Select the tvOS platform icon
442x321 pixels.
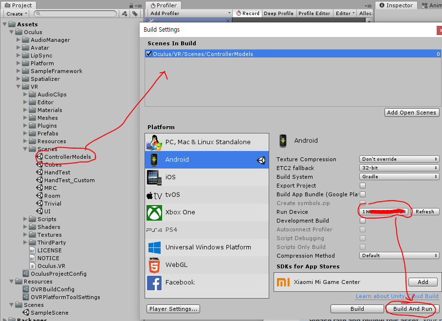[x=154, y=195]
